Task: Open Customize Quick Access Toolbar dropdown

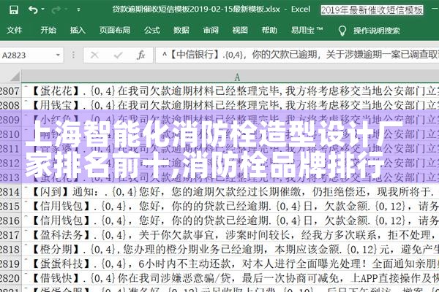Action: pyautogui.click(x=78, y=9)
